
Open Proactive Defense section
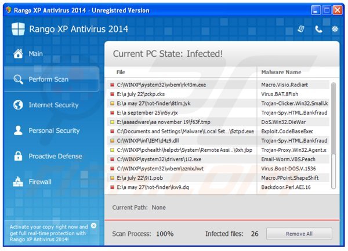point(55,156)
